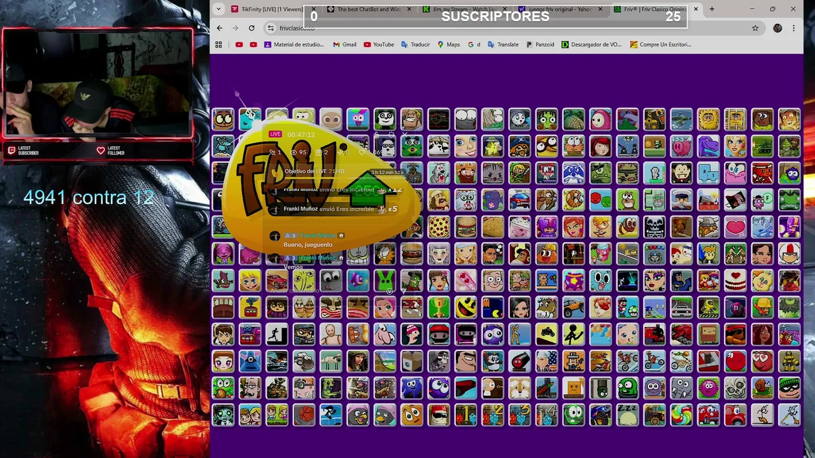815x458 pixels.
Task: Open the apps grid shortcut
Action: [218, 45]
